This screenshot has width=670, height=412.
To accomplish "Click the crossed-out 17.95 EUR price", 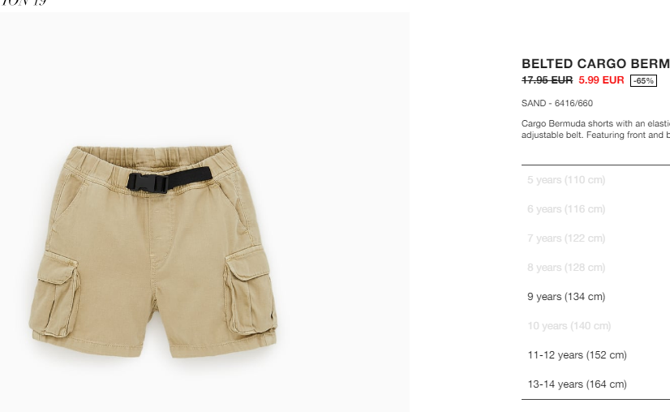I will pos(547,80).
